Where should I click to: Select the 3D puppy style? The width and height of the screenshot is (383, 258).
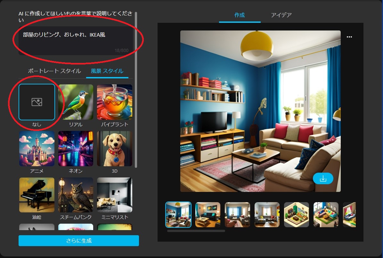coord(115,149)
